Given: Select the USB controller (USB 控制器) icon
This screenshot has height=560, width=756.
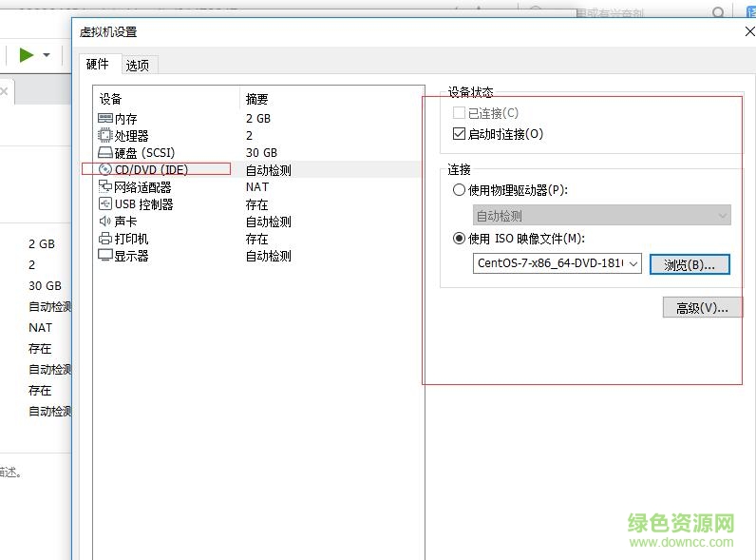Looking at the screenshot, I should click(x=104, y=204).
